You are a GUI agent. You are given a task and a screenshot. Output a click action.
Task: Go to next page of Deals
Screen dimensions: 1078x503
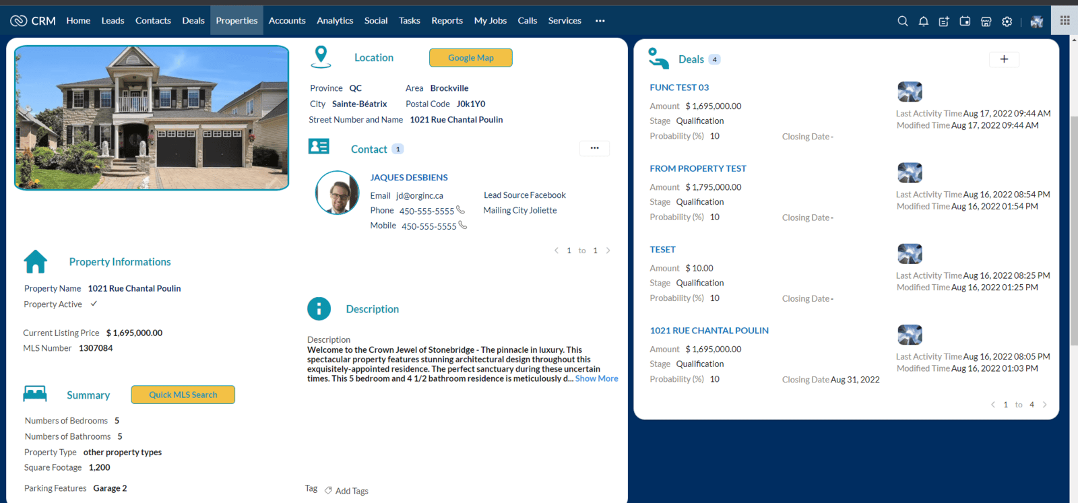[1045, 405]
